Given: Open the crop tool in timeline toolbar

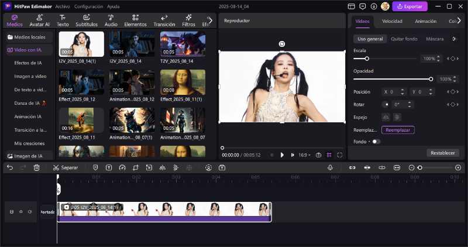Looking at the screenshot, I should 136,167.
